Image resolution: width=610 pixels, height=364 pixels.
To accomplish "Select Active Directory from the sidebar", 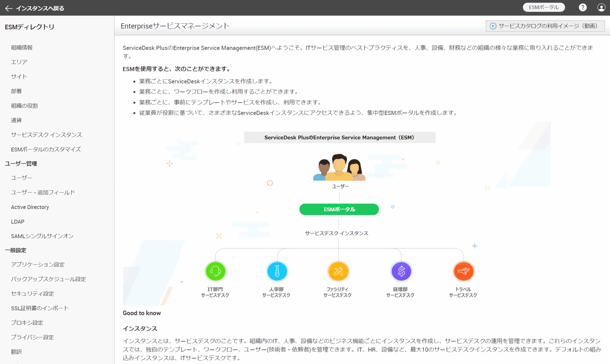I will click(x=30, y=207).
